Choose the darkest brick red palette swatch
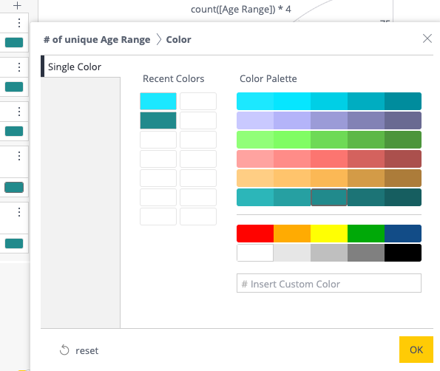The height and width of the screenshot is (371, 440). tap(403, 159)
